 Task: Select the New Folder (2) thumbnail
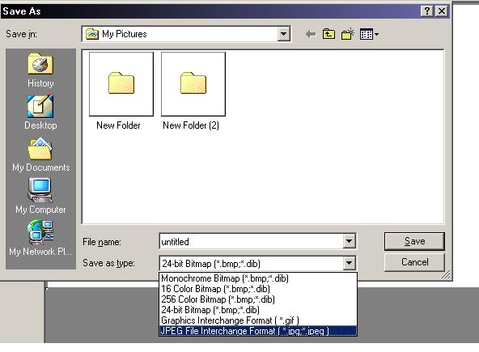pyautogui.click(x=193, y=91)
